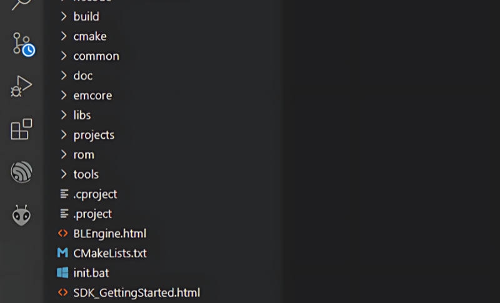Screen dimensions: 500x303
Task: Open the .cproject file
Action: pyautogui.click(x=95, y=194)
